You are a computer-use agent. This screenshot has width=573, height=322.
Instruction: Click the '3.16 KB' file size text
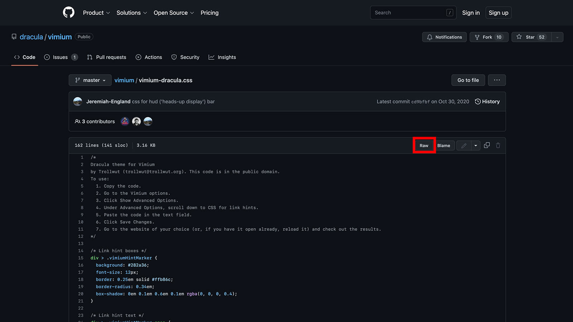pyautogui.click(x=146, y=145)
